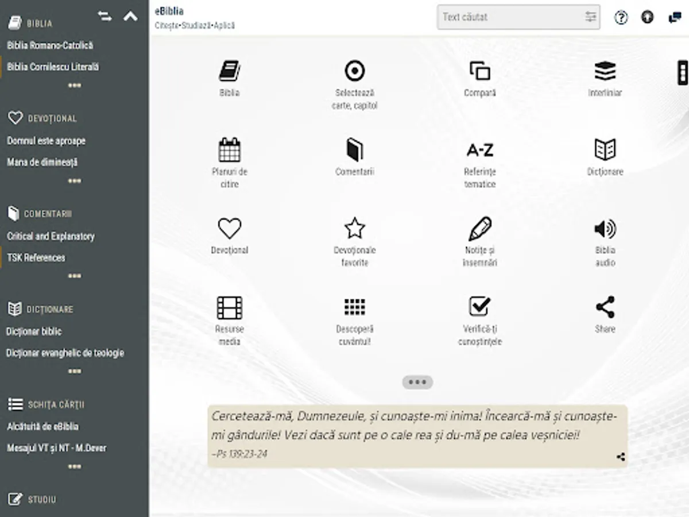This screenshot has height=517, width=689.
Task: Open the BIBLIA sidebar section header
Action: [x=30, y=23]
